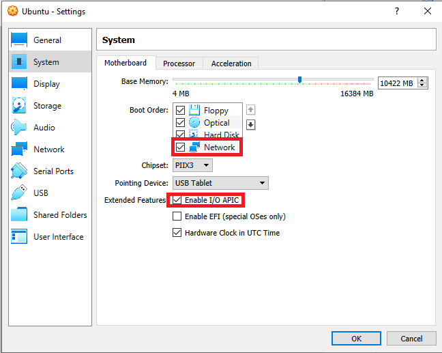This screenshot has height=353, width=442.
Task: Disable Enable I/O APIC checkbox
Action: point(177,200)
